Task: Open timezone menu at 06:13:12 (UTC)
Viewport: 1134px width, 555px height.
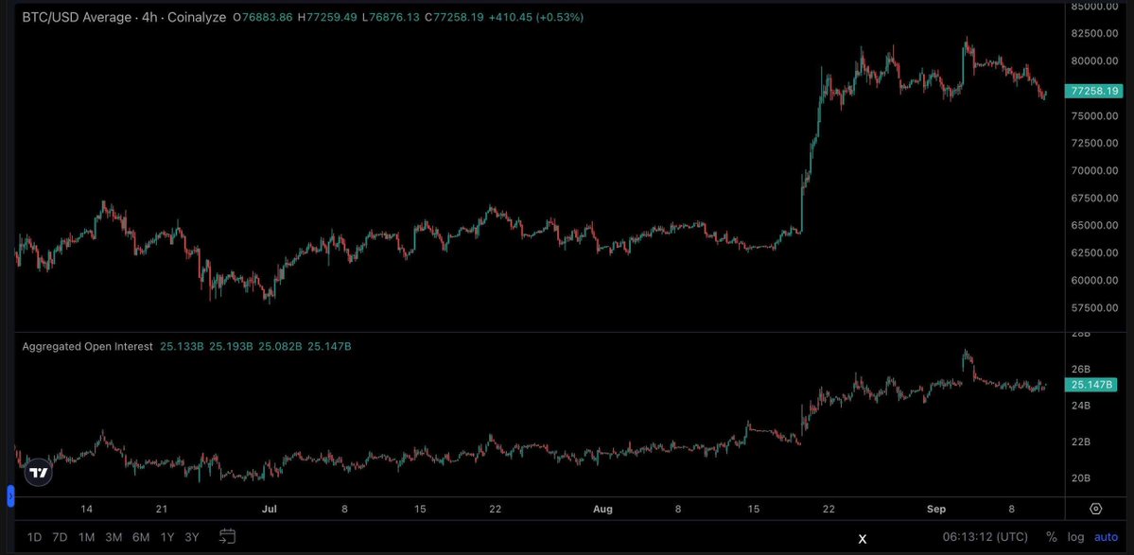Action: point(985,537)
